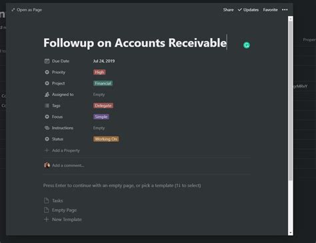Choose the New Template option
Viewport: 316px width, 243px height.
click(67, 220)
